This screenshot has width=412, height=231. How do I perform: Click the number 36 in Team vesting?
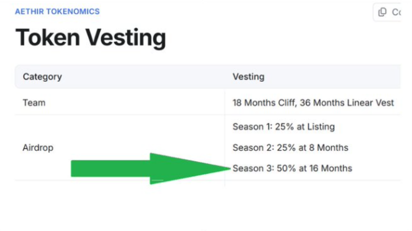click(x=305, y=102)
